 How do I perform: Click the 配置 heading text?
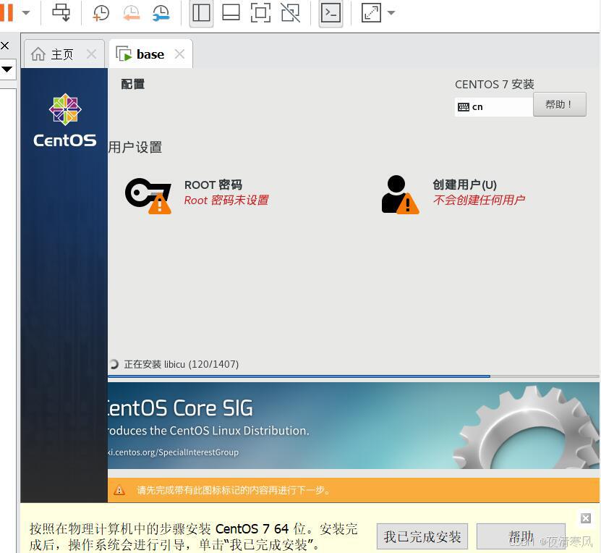pyautogui.click(x=132, y=84)
